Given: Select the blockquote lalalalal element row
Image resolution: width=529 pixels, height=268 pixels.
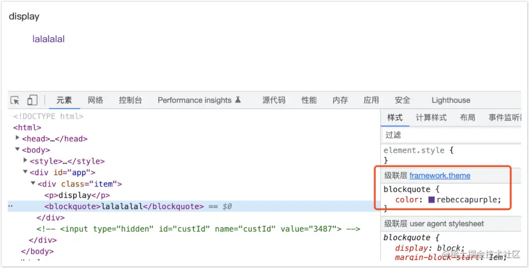Looking at the screenshot, I should [x=193, y=206].
